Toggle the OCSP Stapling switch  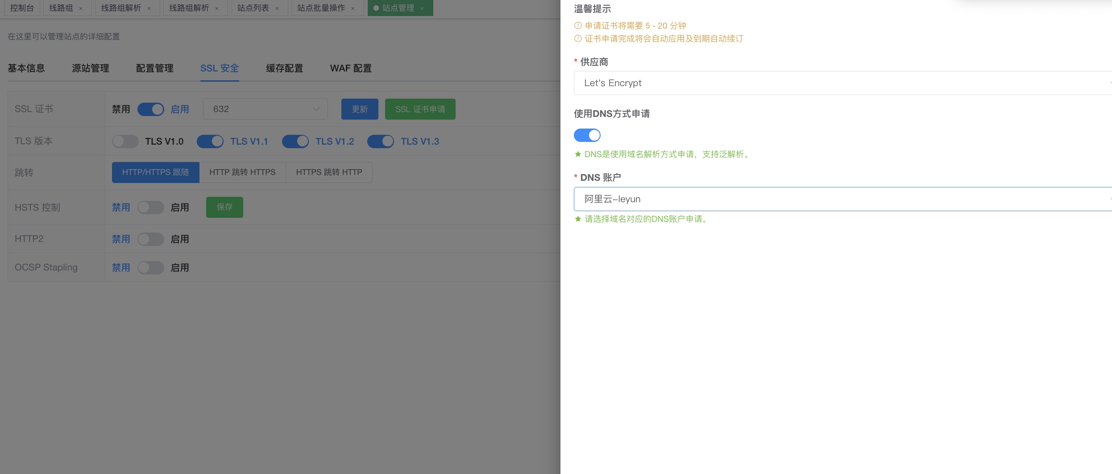click(151, 268)
